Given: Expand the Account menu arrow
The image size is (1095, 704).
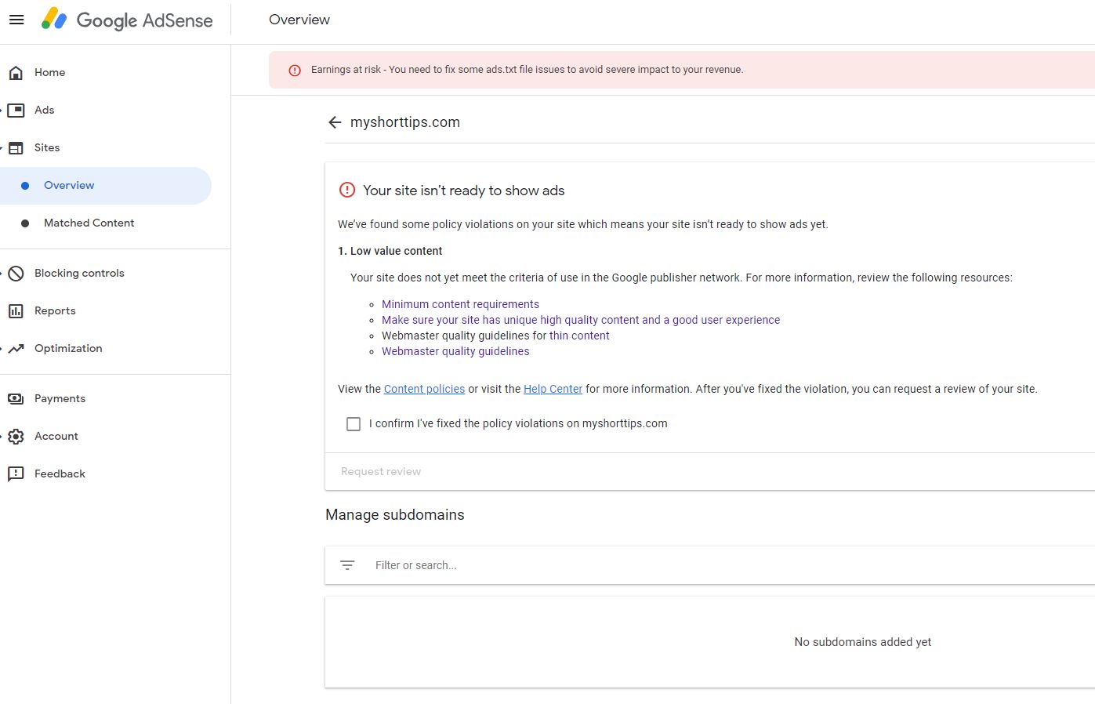Looking at the screenshot, I should point(2,437).
